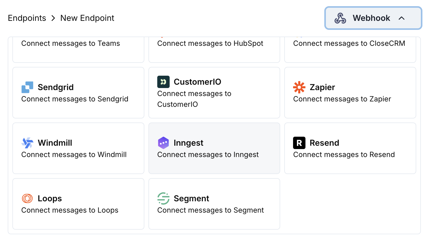Expand the breadcrumb chevron after Endpoints

(53, 18)
